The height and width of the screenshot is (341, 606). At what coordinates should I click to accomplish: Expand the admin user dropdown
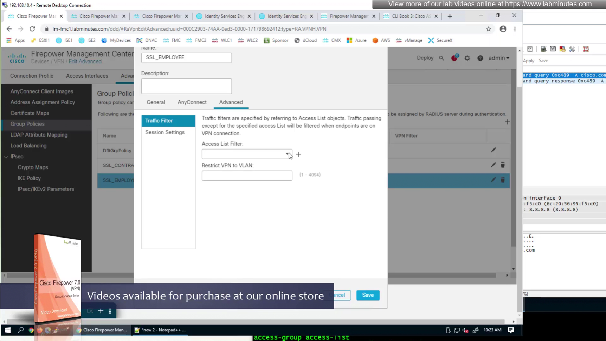(499, 58)
